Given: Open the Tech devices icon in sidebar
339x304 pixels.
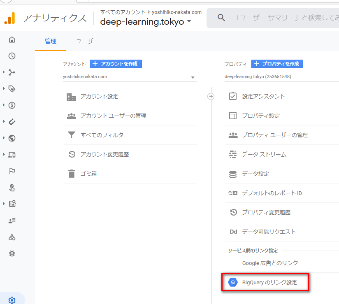Looking at the screenshot, I should 12,155.
